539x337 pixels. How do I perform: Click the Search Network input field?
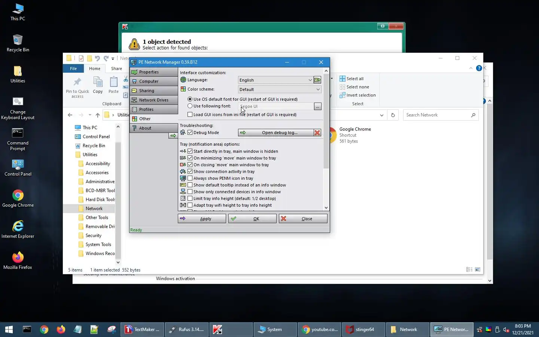click(x=441, y=115)
